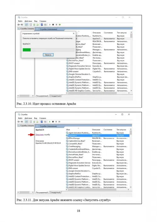157x222 pixels.
Task: Click the gear icon of DNS-клиент in Fig. 2.3.10
Action: tap(68, 72)
